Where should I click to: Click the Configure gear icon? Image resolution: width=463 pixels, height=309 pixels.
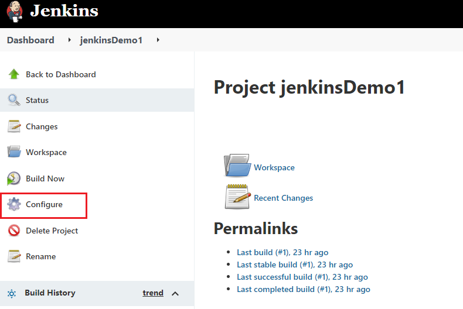pyautogui.click(x=14, y=204)
